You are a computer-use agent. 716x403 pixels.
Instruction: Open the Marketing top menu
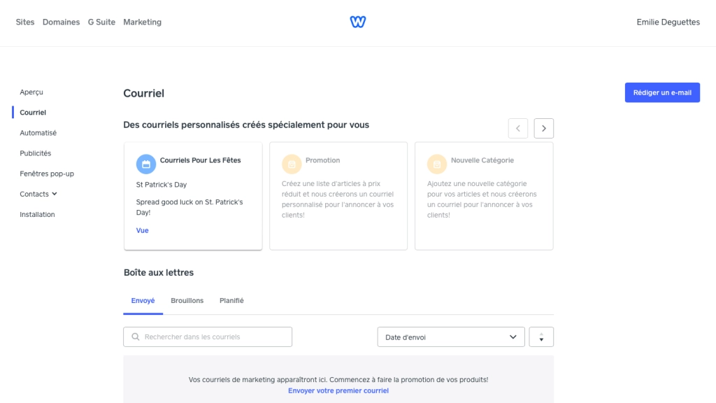[x=143, y=22]
